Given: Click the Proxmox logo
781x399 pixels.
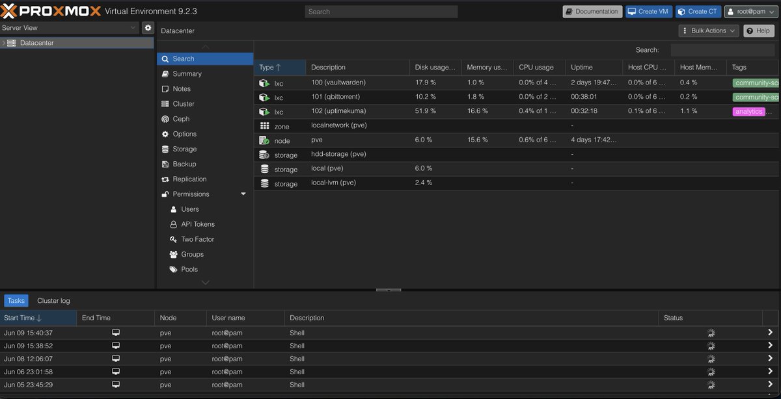Looking at the screenshot, I should 51,11.
